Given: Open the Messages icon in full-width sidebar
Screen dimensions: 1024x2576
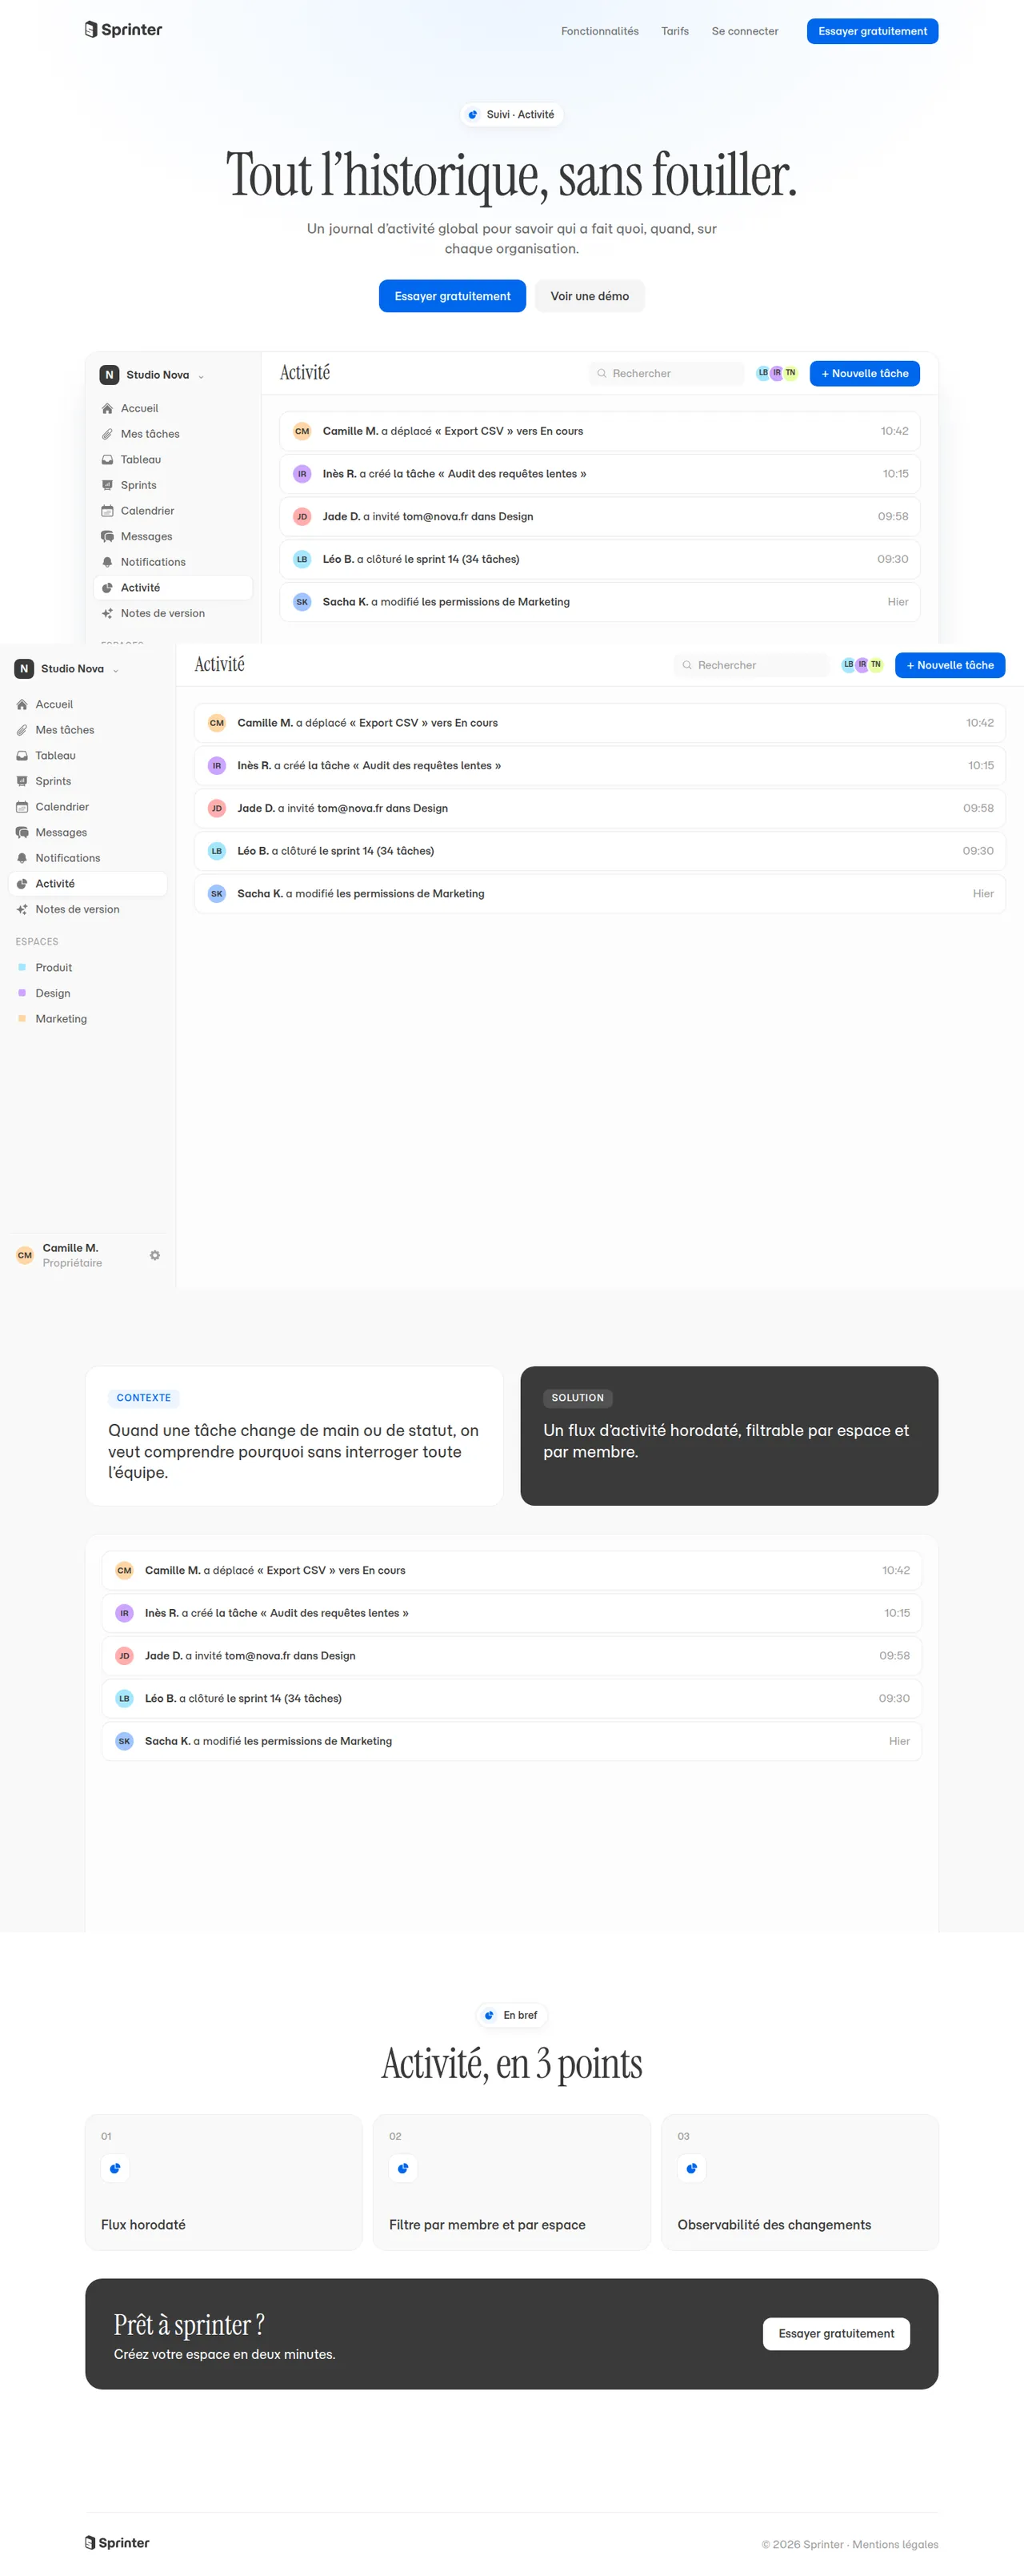Looking at the screenshot, I should click(22, 833).
